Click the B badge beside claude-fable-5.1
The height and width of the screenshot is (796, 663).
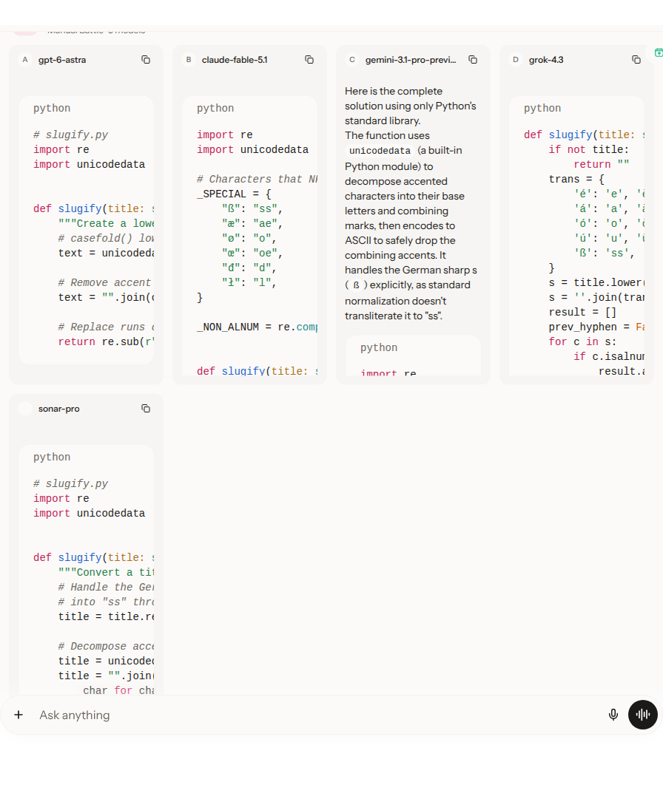pos(189,60)
